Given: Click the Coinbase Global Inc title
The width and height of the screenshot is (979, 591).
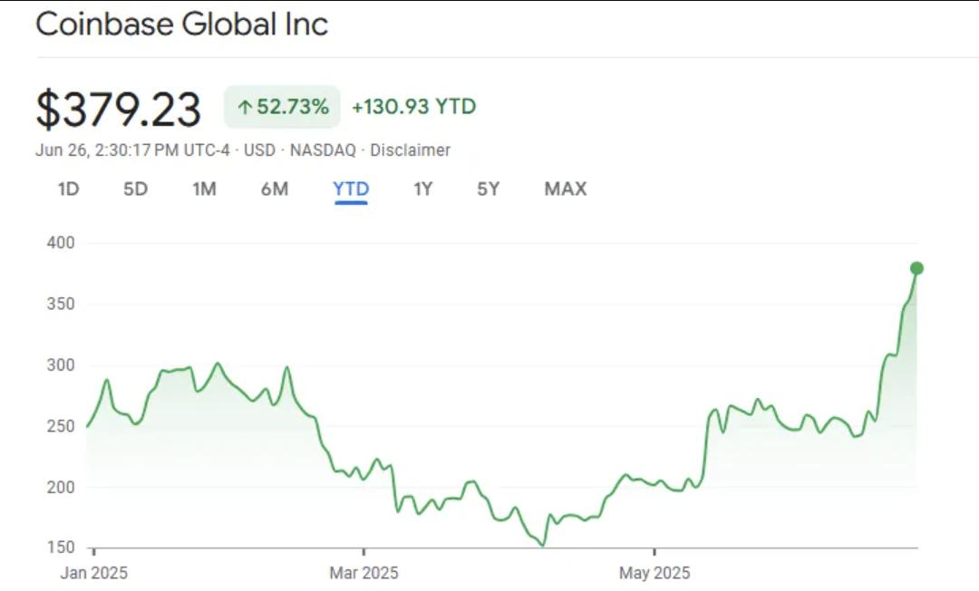Looking at the screenshot, I should (181, 24).
